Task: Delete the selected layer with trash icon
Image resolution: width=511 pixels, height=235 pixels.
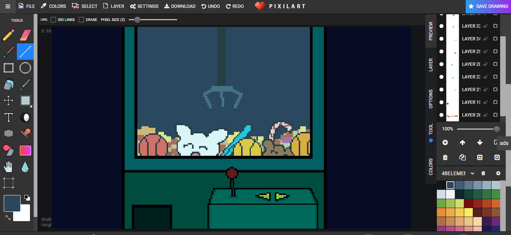Action: coord(445,157)
